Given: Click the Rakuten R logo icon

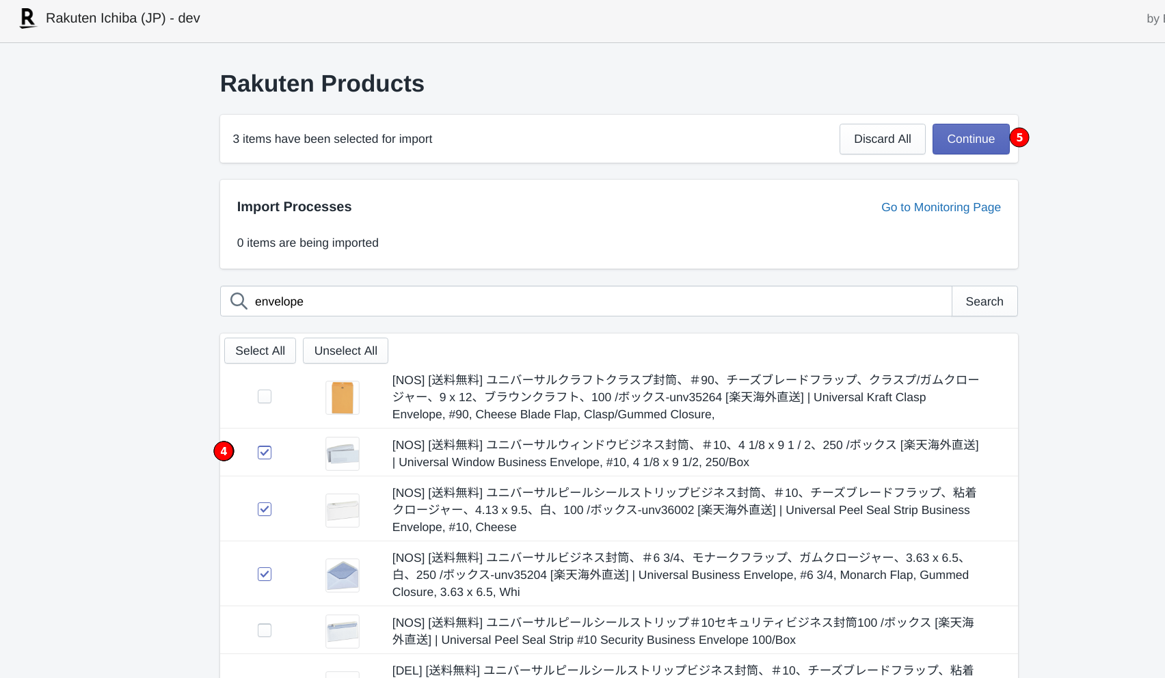Looking at the screenshot, I should (x=28, y=18).
